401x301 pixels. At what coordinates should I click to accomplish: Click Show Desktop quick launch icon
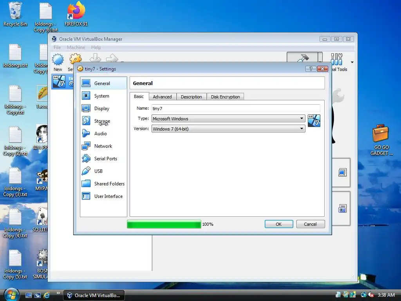click(28, 295)
